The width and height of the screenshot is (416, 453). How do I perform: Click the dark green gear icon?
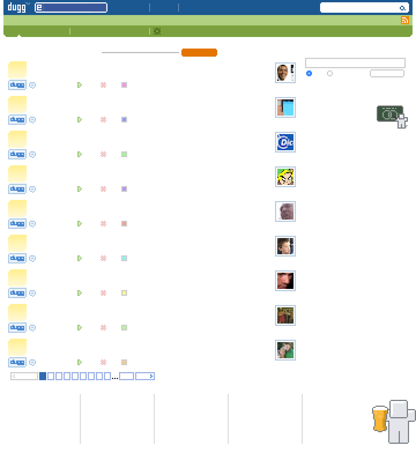tap(157, 31)
